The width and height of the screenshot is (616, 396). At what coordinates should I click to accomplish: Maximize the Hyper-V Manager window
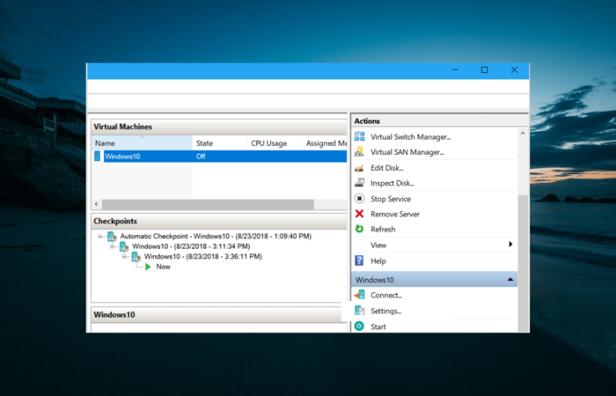click(484, 70)
